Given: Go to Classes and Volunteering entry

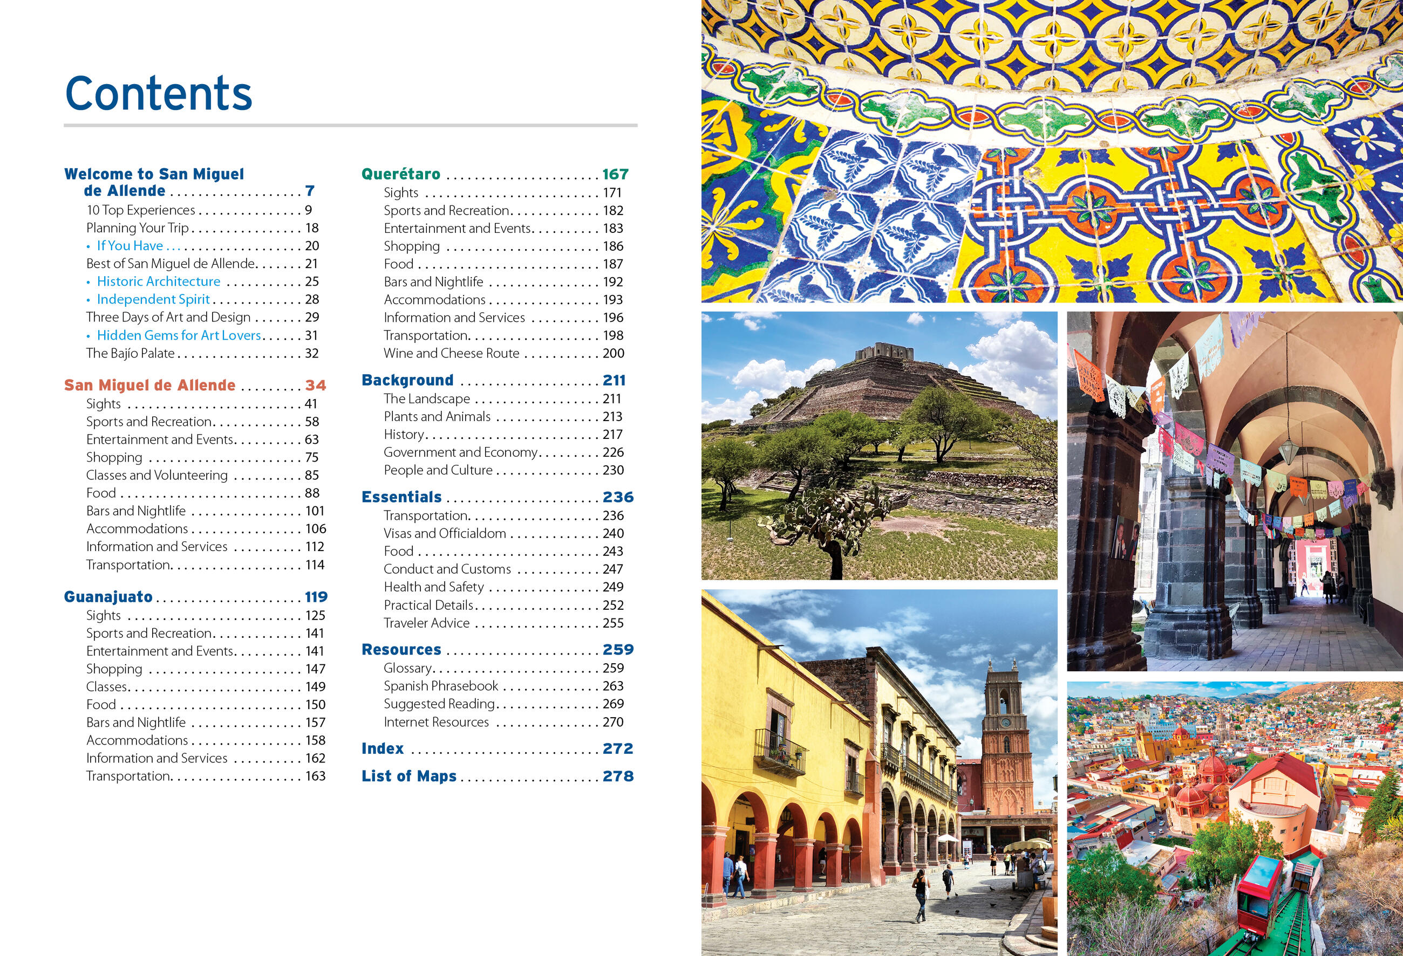Looking at the screenshot, I should 157,475.
